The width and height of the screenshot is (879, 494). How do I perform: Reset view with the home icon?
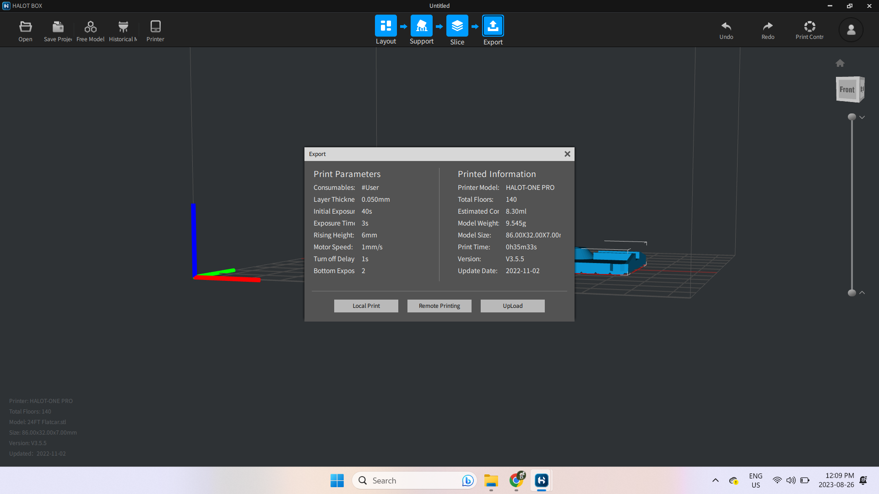coord(840,63)
